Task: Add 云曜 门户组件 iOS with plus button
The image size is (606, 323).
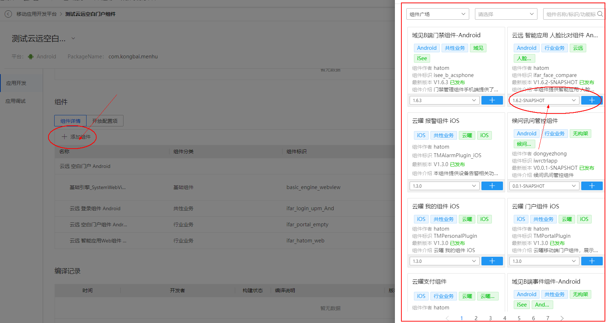Action: 592,261
